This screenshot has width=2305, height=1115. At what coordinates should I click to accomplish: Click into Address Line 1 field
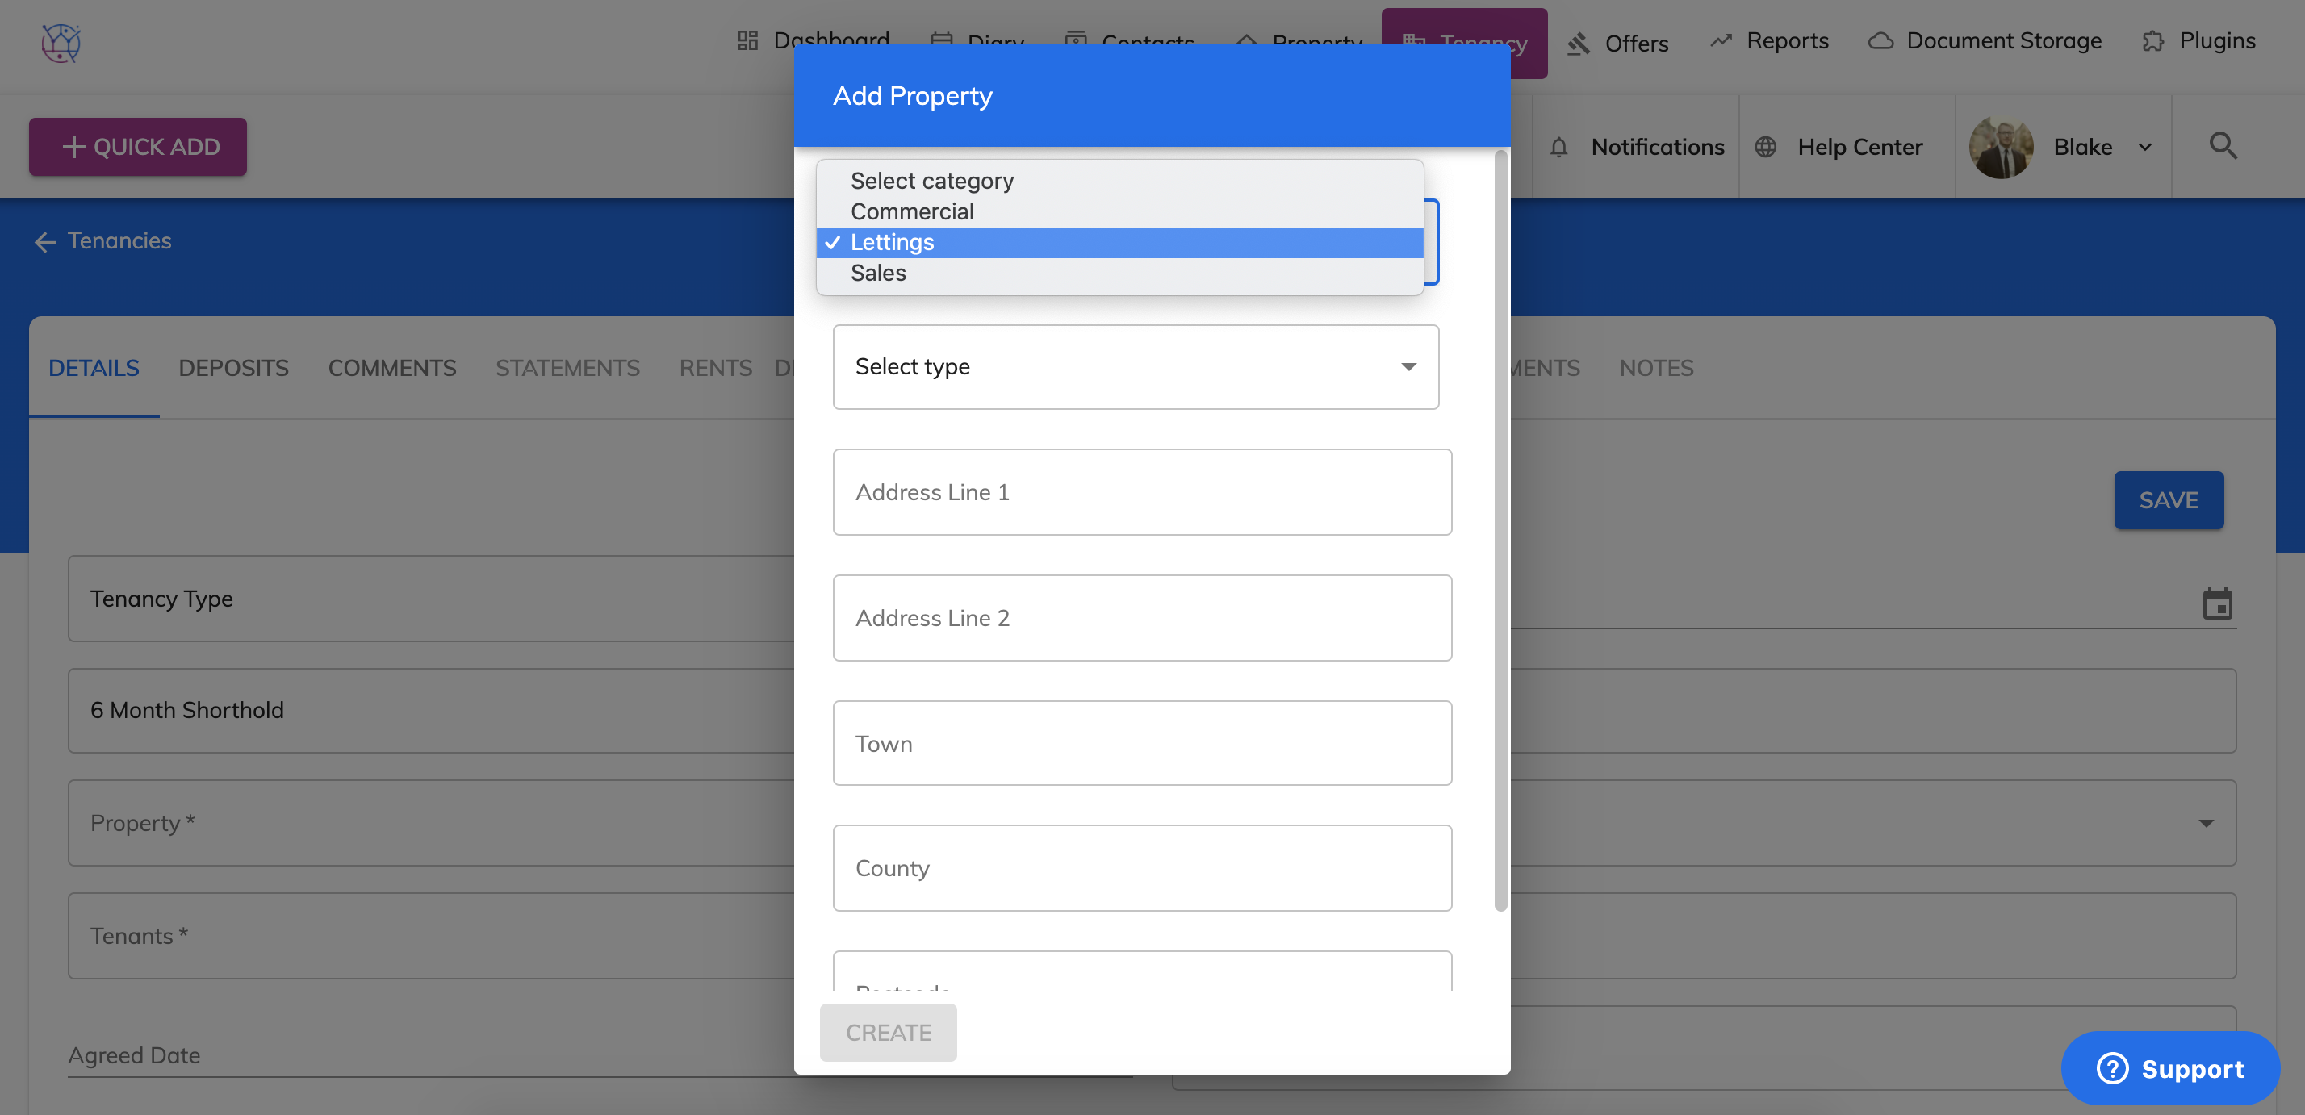click(1142, 493)
